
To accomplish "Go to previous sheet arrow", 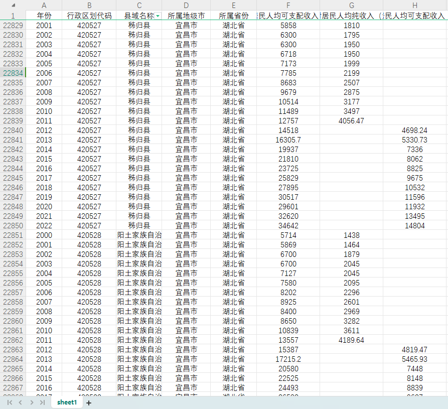I will point(20,402).
